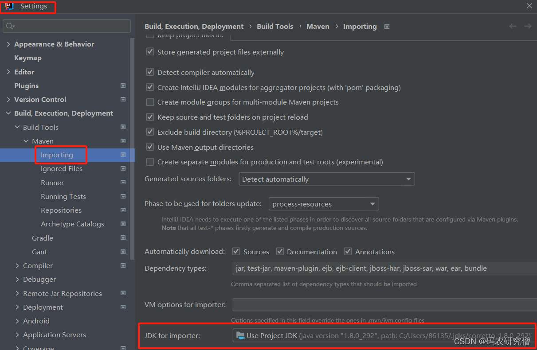The image size is (537, 350).
Task: Click the forward navigation arrow
Action: (x=528, y=26)
